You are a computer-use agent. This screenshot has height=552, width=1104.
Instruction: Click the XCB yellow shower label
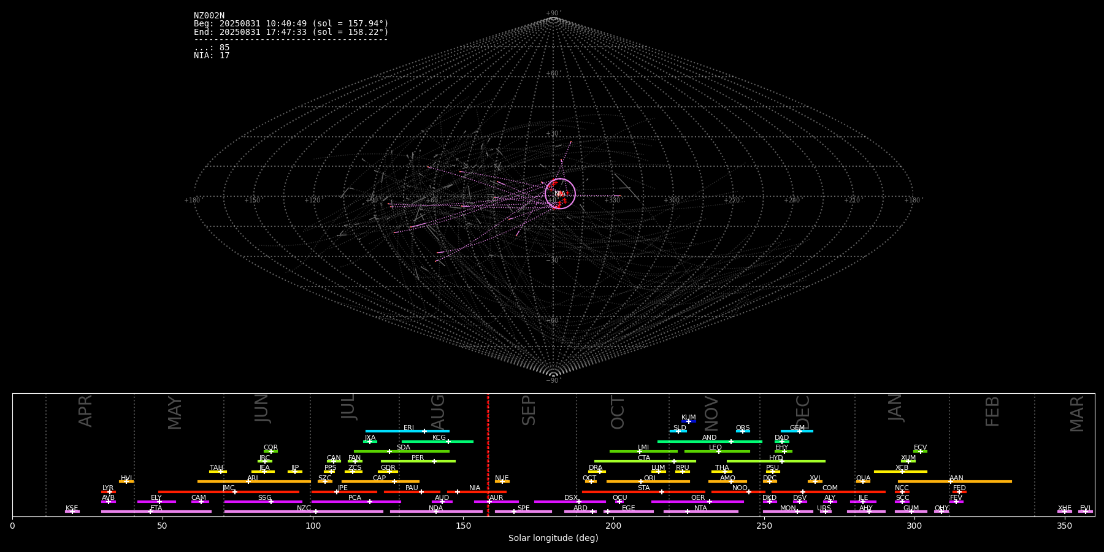point(902,468)
